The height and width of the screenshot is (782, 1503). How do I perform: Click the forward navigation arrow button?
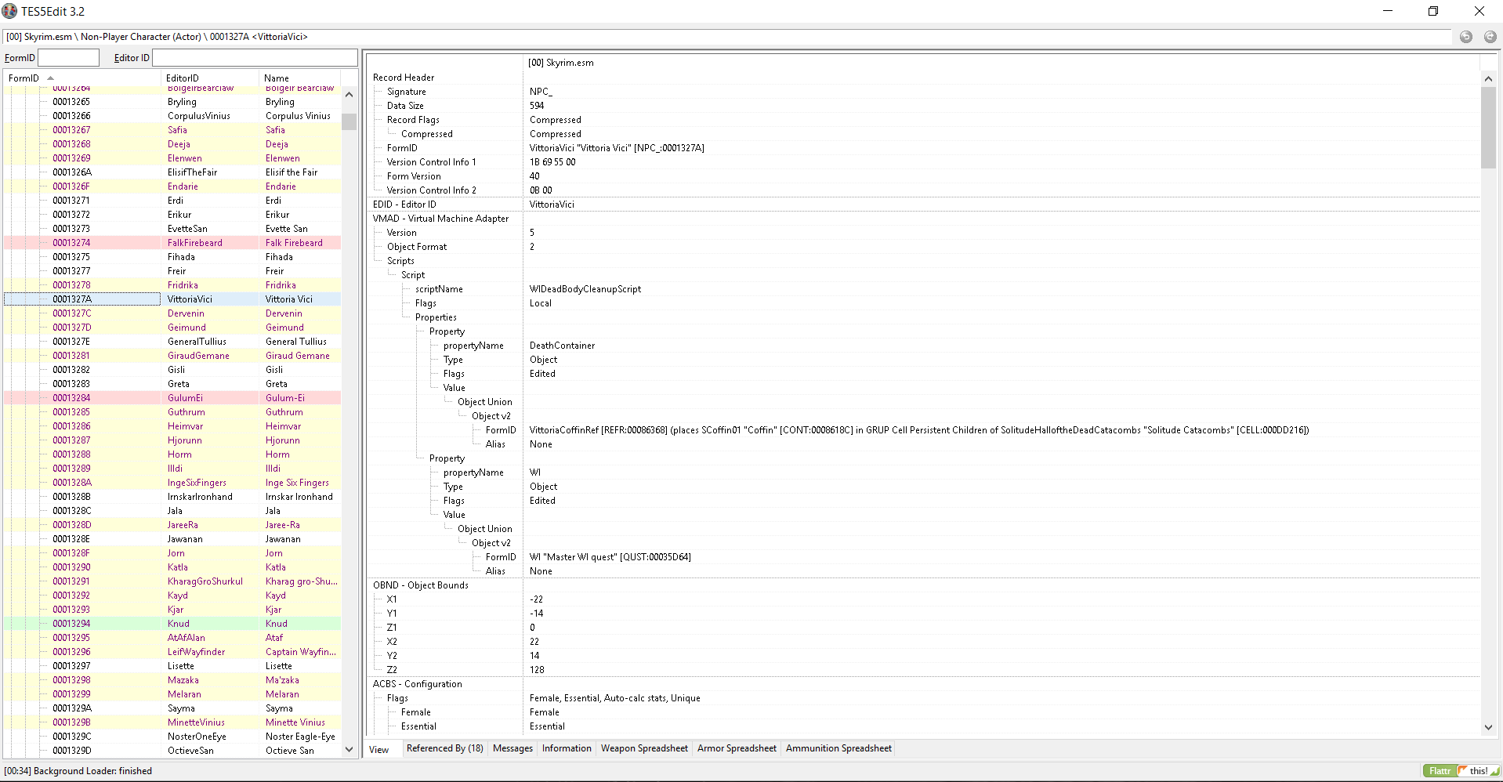point(1490,37)
